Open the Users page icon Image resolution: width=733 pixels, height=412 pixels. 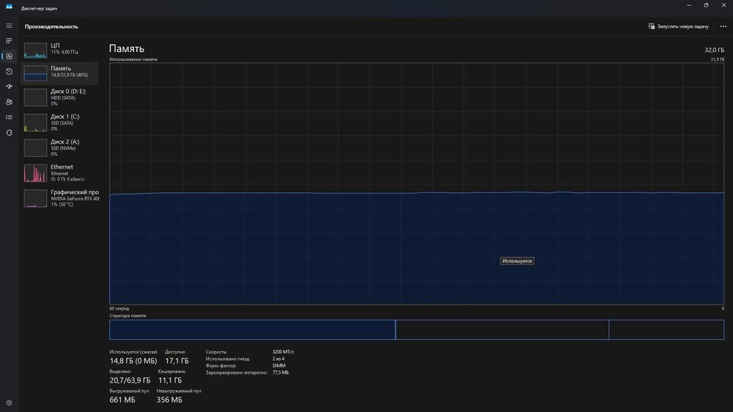(9, 102)
